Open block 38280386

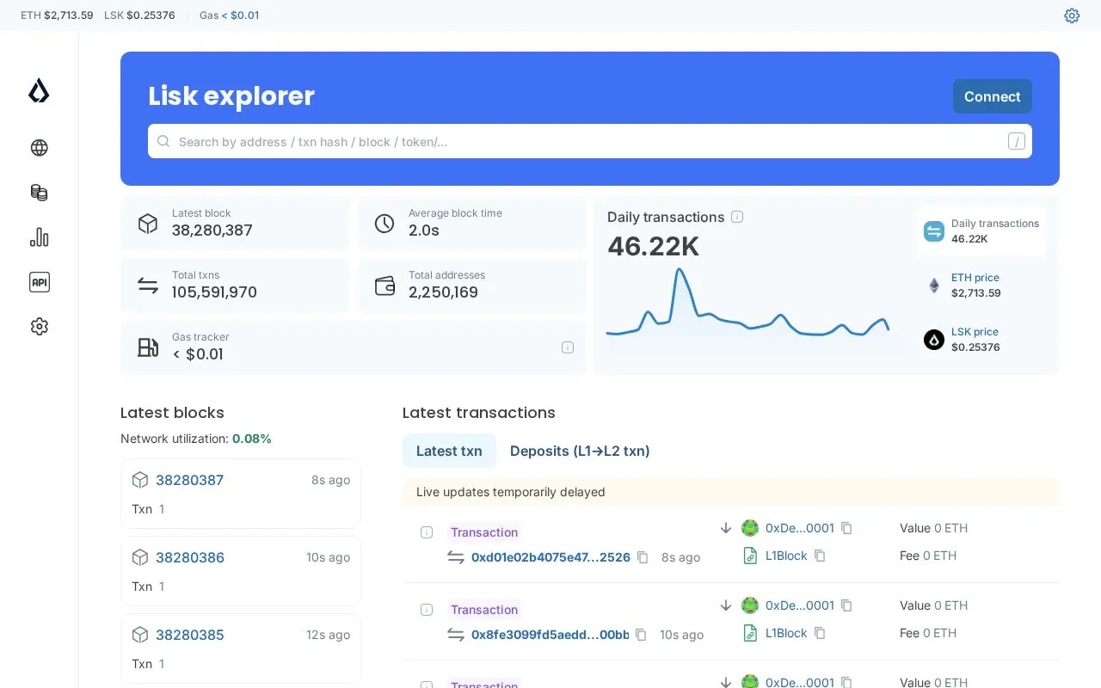[189, 557]
